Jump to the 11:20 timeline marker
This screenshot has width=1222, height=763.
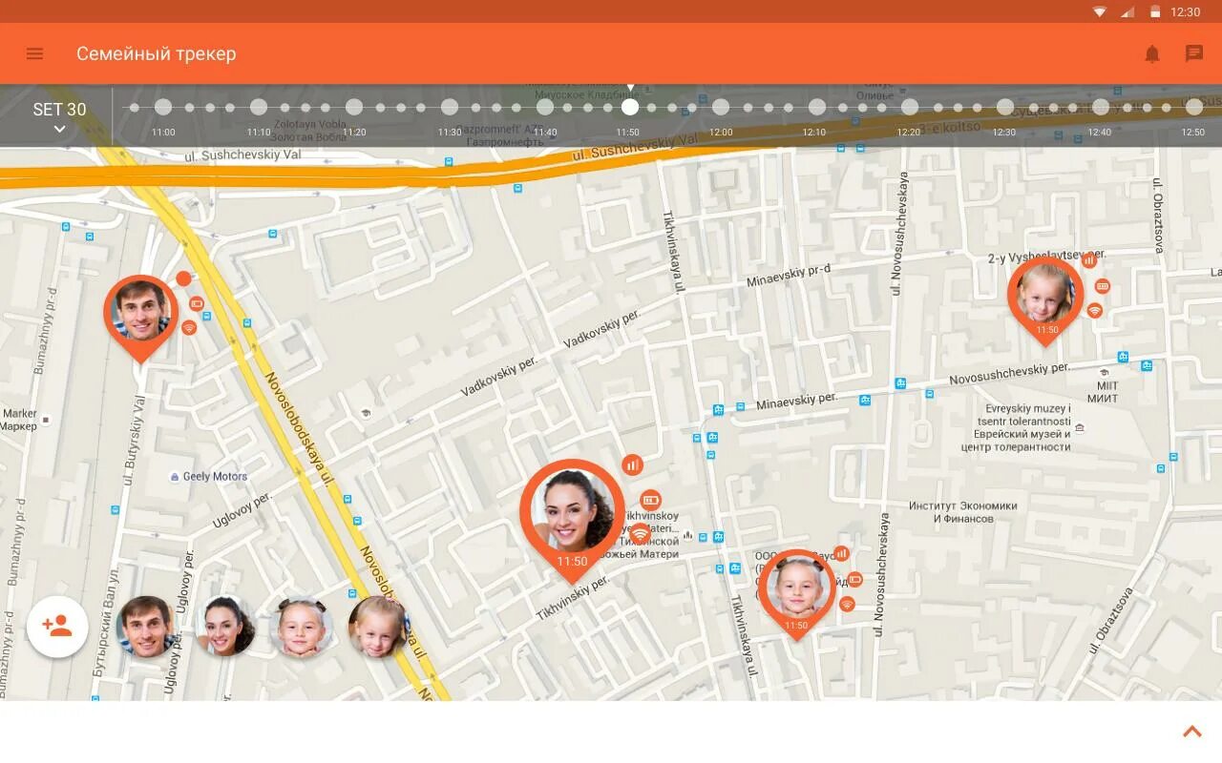tap(354, 107)
